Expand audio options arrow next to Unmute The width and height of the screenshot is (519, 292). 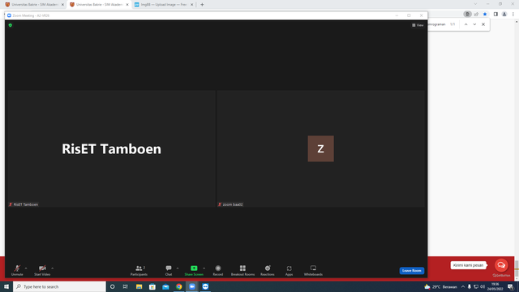[26, 268]
